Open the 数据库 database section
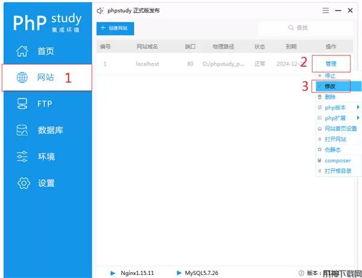This screenshot has width=362, height=278. point(48,130)
